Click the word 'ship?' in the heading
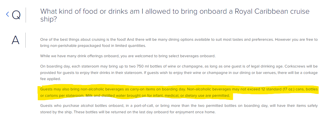Screen dimensions: 330x123 [48, 19]
